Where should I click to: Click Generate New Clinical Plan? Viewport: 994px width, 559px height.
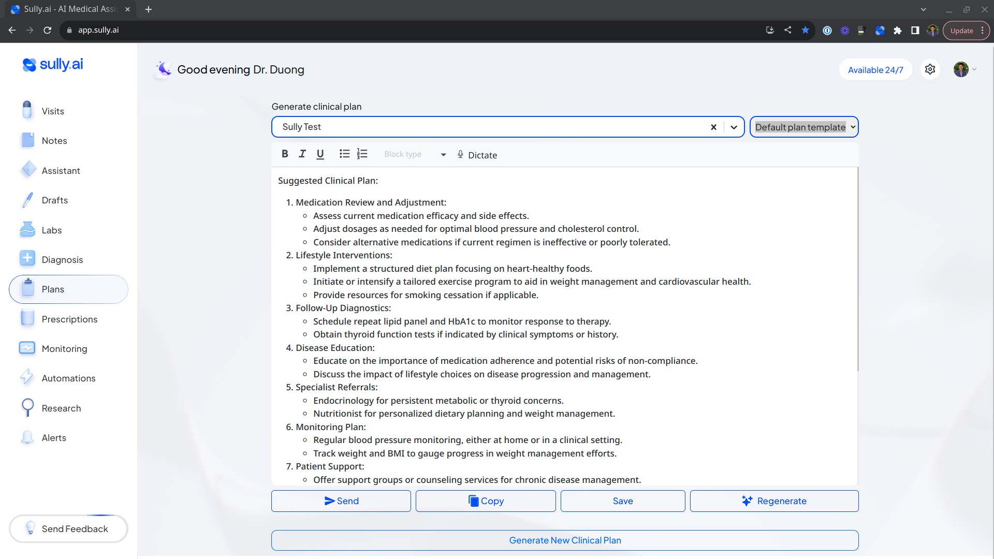pos(565,540)
